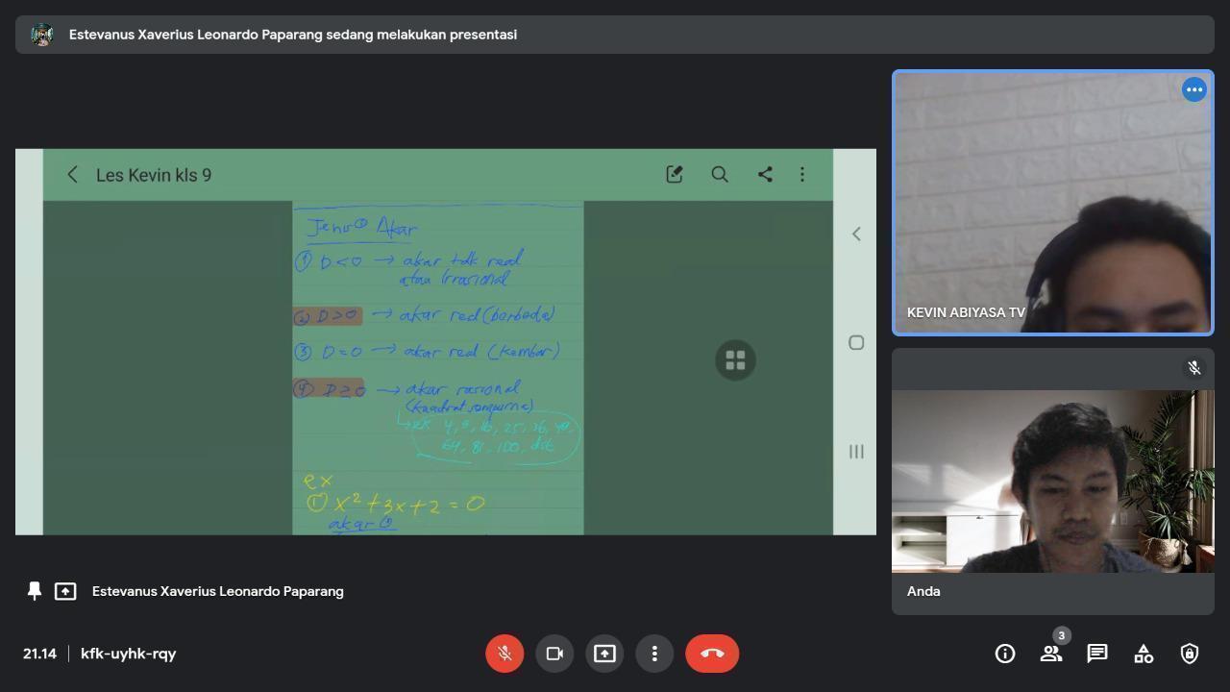Open options on KEVIN ABIYASA TV tile
Viewport: 1230px width, 692px height.
tap(1194, 89)
